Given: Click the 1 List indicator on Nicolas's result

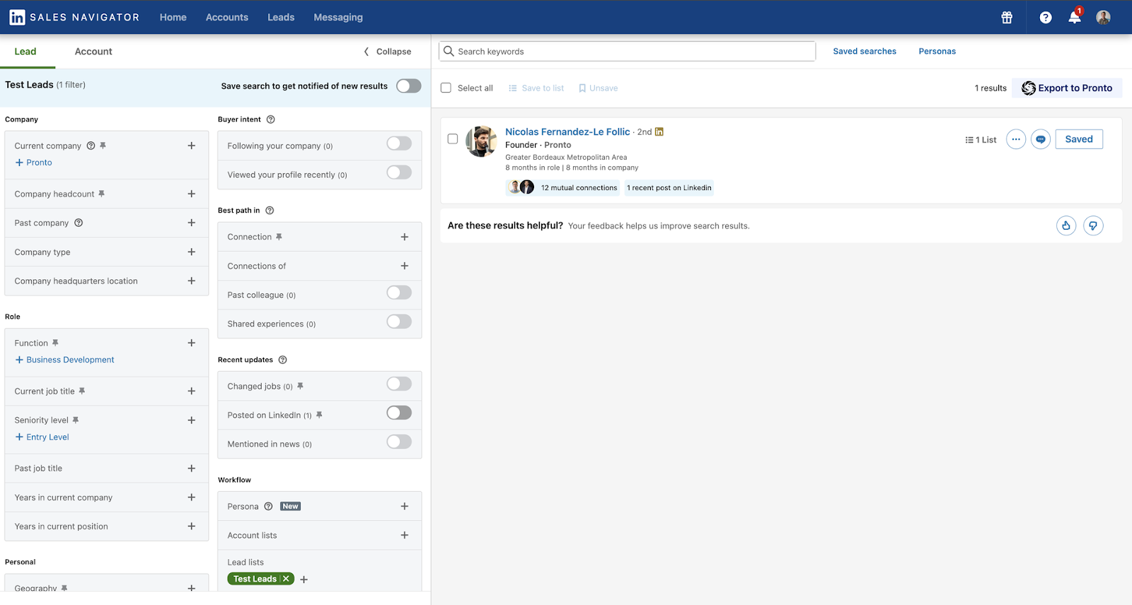Looking at the screenshot, I should point(981,140).
